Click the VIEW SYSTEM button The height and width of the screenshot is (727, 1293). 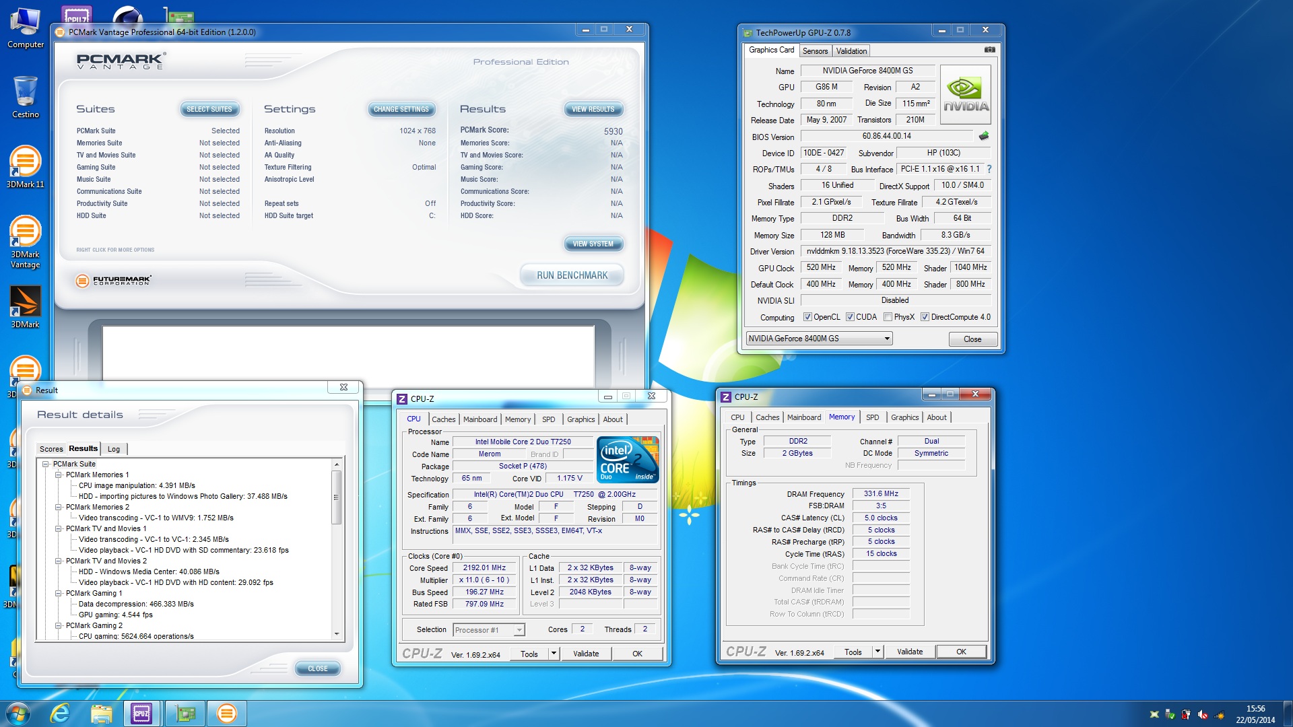pos(593,244)
